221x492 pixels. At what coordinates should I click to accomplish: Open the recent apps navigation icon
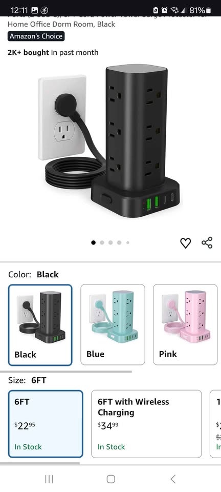[x=49, y=479]
